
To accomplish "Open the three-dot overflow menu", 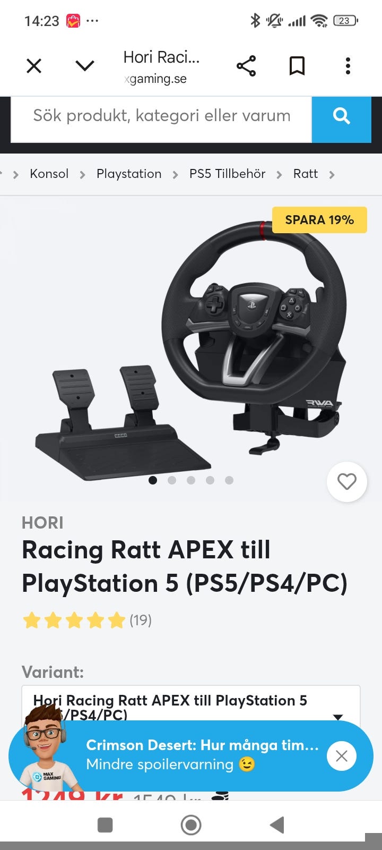I will [x=348, y=66].
